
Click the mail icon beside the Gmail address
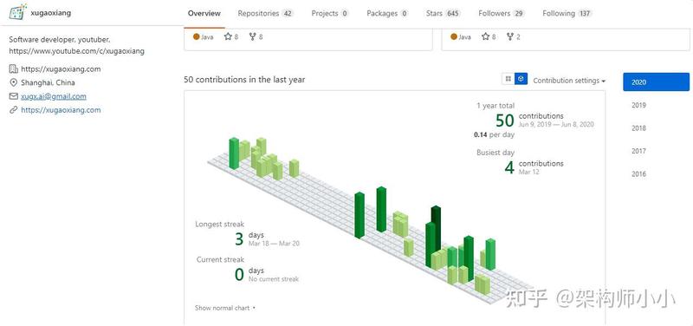pos(14,96)
